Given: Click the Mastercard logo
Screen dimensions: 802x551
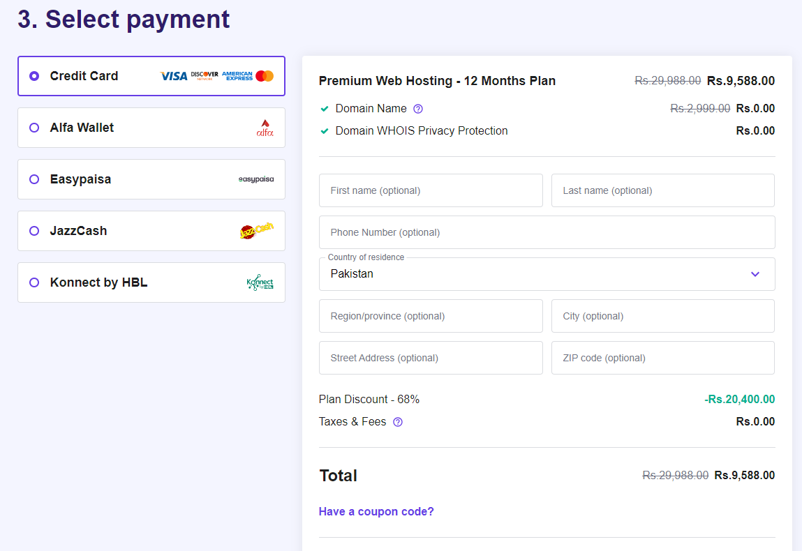Looking at the screenshot, I should [265, 76].
